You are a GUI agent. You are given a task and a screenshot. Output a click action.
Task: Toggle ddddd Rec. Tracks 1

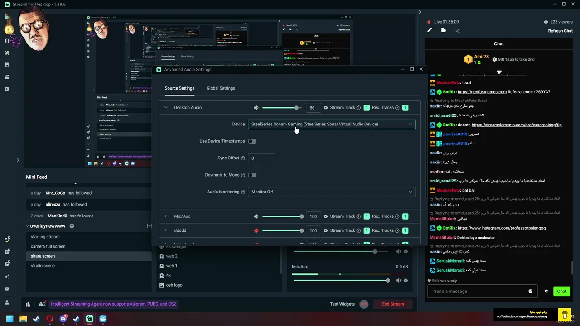pyautogui.click(x=406, y=230)
